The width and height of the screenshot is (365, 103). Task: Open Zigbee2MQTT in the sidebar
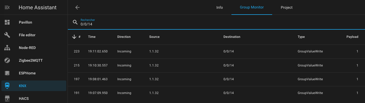tap(34, 60)
